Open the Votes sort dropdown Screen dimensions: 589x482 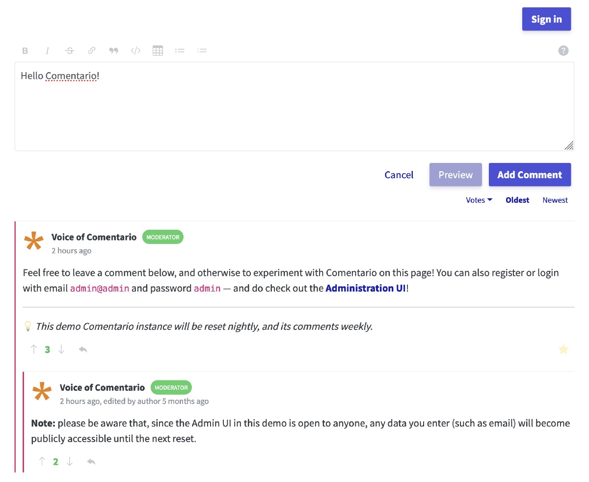click(479, 200)
